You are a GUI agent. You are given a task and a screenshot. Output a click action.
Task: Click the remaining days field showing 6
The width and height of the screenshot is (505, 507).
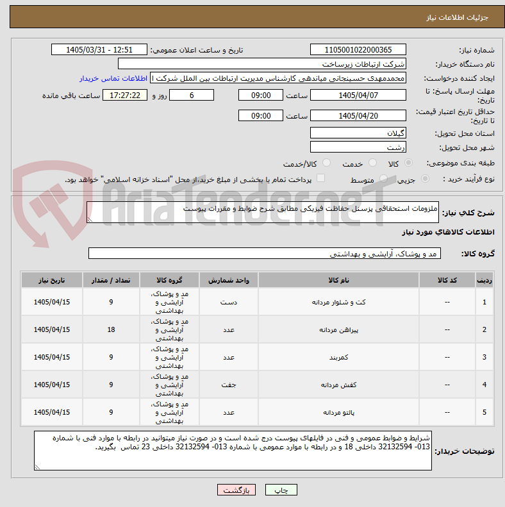pos(192,96)
